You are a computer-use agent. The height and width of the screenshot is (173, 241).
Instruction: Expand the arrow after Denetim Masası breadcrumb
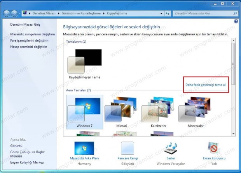59,13
